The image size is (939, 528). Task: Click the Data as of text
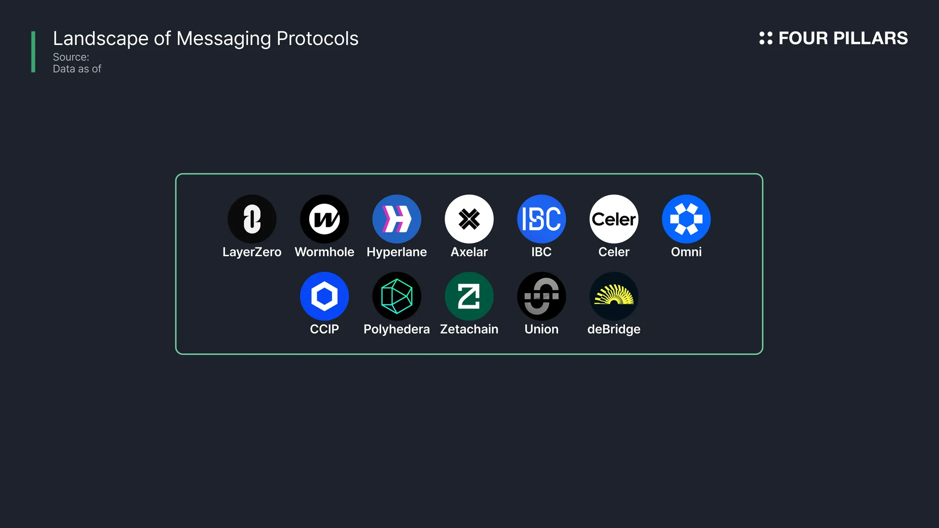point(77,69)
